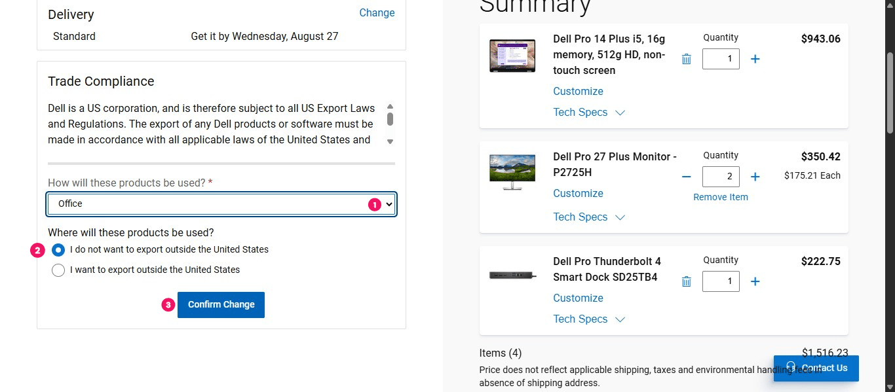Click the monitor quantity input field
Image resolution: width=895 pixels, height=392 pixels.
click(x=721, y=177)
